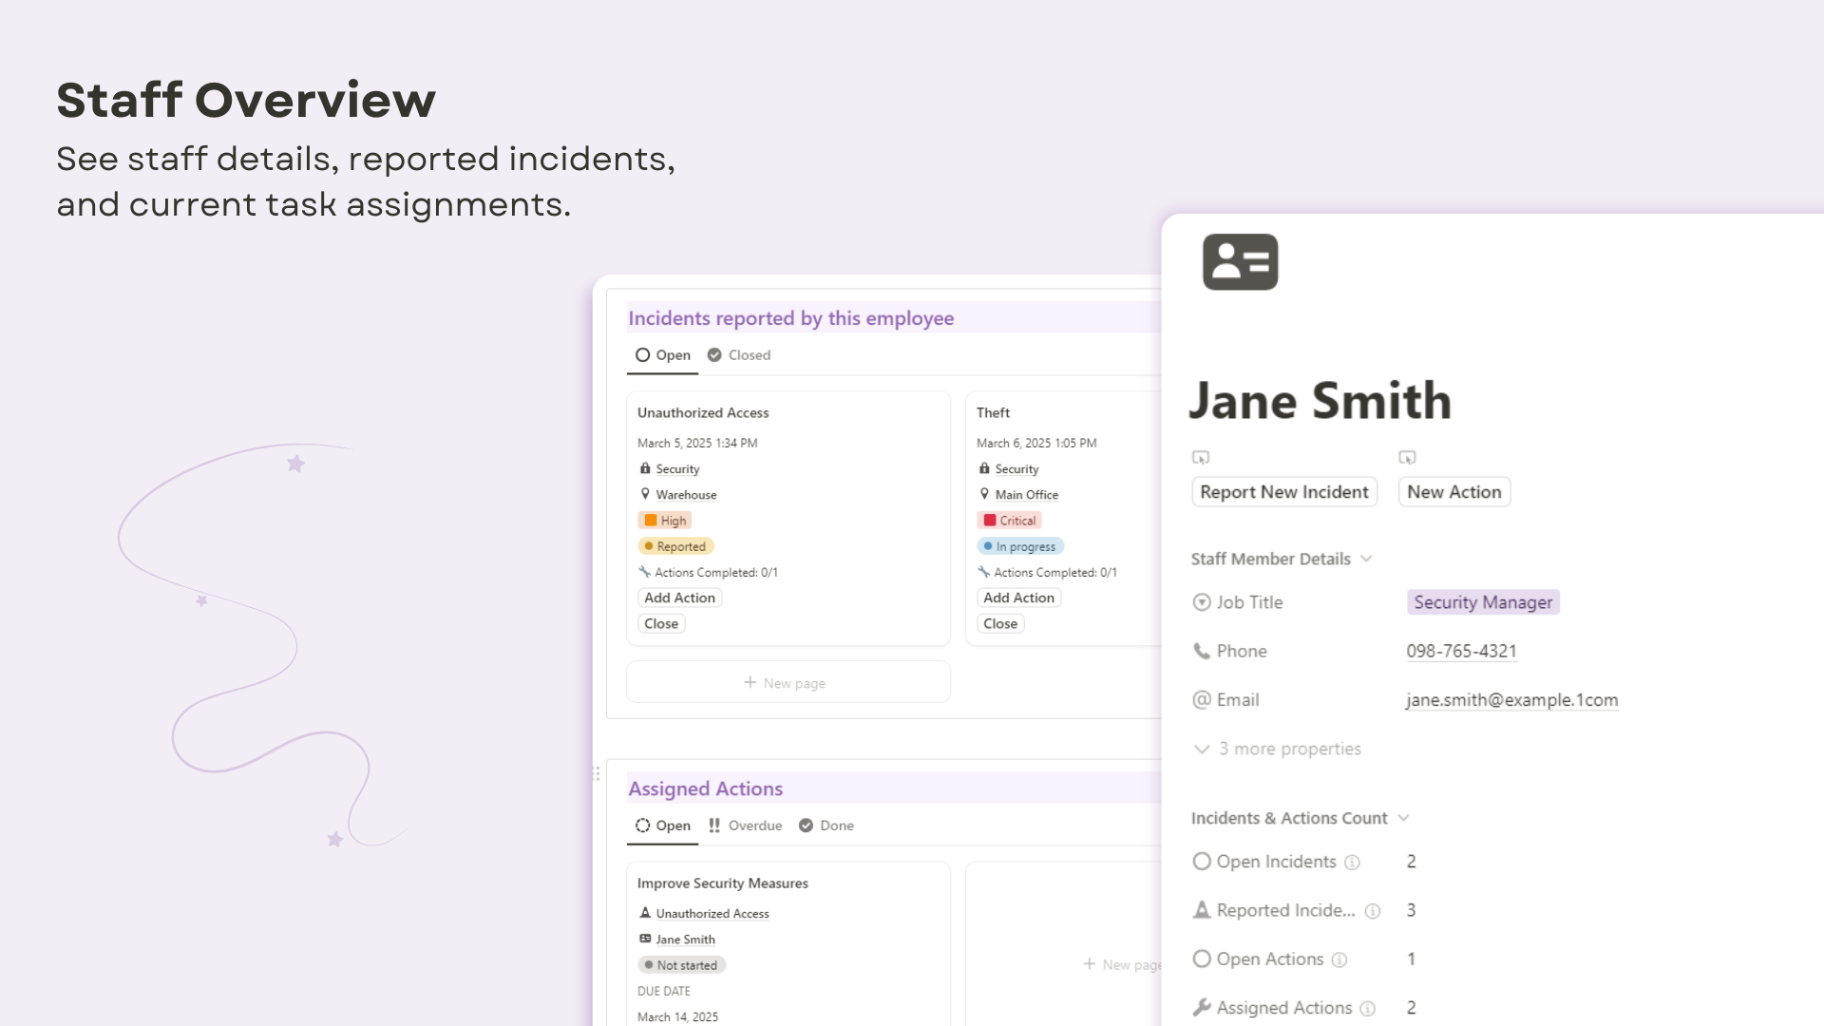The width and height of the screenshot is (1824, 1026).
Task: Select Open tab in Assigned Actions
Action: point(663,826)
